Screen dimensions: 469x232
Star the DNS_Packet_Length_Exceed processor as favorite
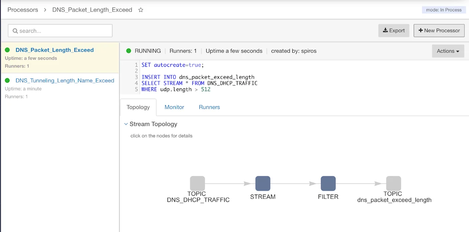point(141,10)
